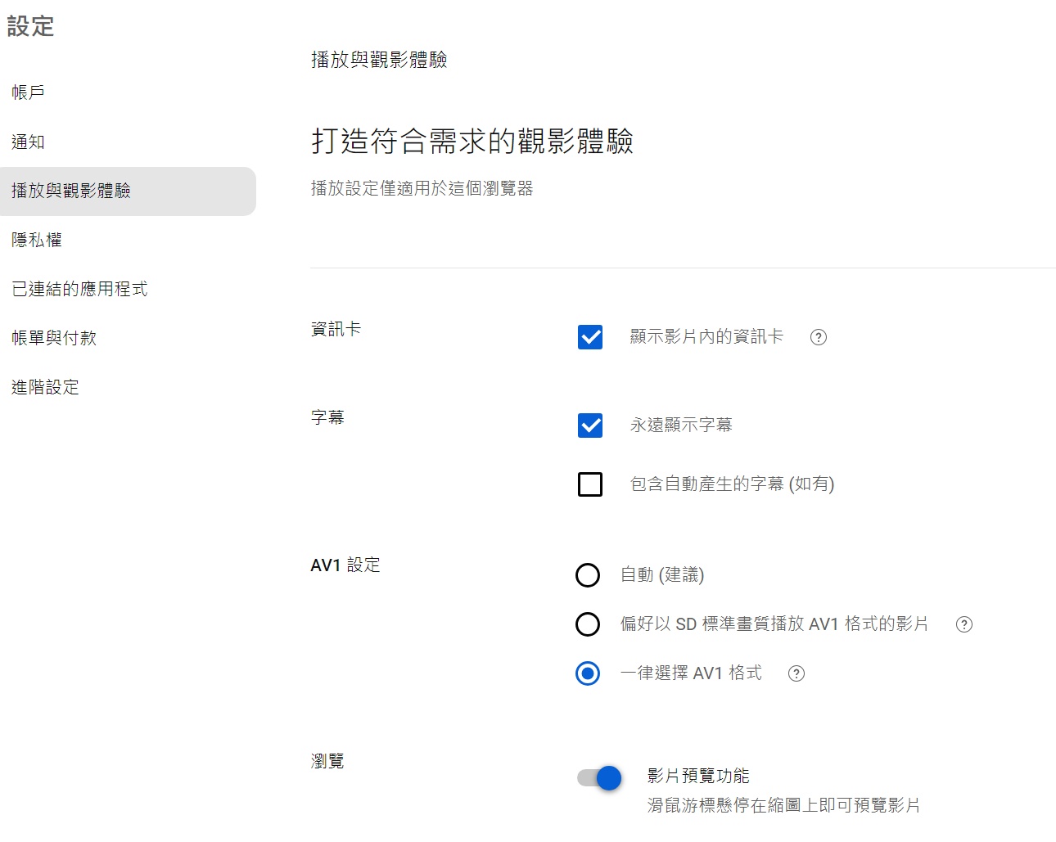
Task: Enable 包含自動產生的字幕 checkbox
Action: [x=590, y=484]
